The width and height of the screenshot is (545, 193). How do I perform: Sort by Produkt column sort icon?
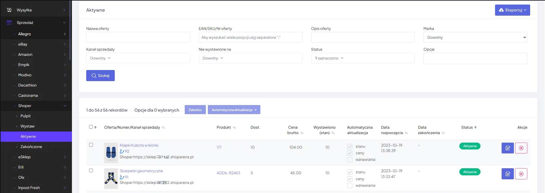tap(234, 128)
